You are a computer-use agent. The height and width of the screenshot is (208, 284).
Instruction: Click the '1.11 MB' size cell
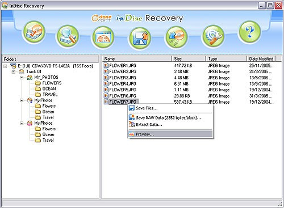pos(181,90)
